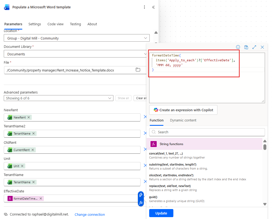The height and width of the screenshot is (219, 272).
Task: Click the paste clipboard icon in expression editor
Action: tap(246, 47)
